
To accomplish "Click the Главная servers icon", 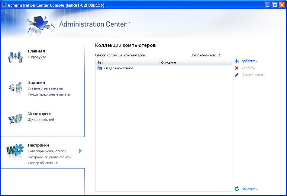I will 15,57.
